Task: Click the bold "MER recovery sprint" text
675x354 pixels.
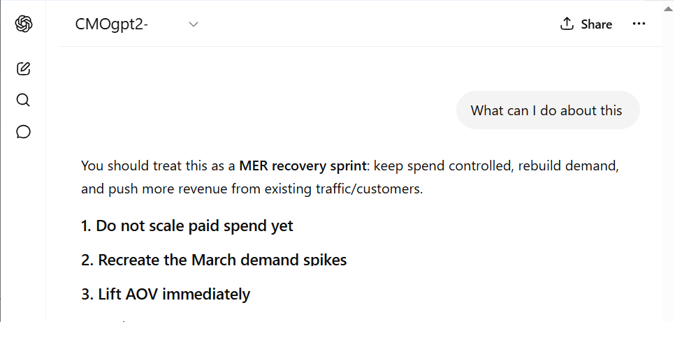Action: point(303,165)
